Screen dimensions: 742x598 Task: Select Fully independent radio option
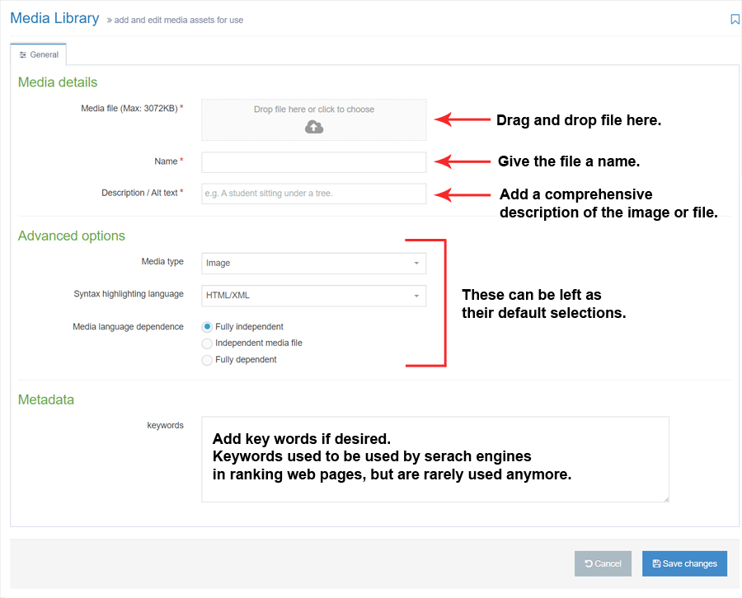point(207,327)
